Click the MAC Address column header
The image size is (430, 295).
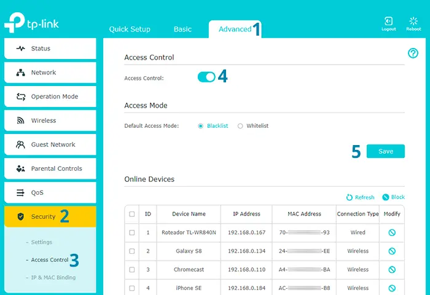304,214
